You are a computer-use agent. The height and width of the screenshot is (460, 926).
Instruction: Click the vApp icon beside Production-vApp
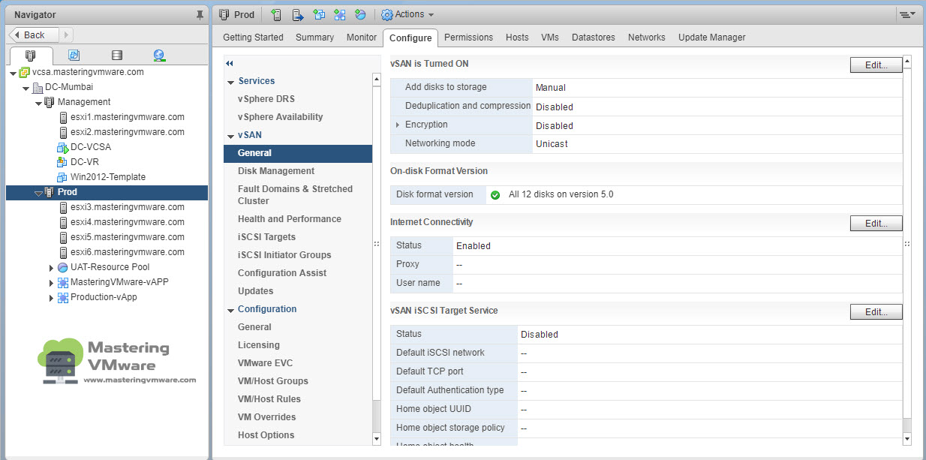point(63,298)
